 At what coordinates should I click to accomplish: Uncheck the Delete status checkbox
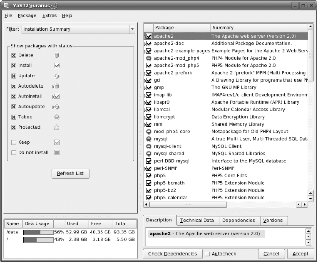(14, 56)
